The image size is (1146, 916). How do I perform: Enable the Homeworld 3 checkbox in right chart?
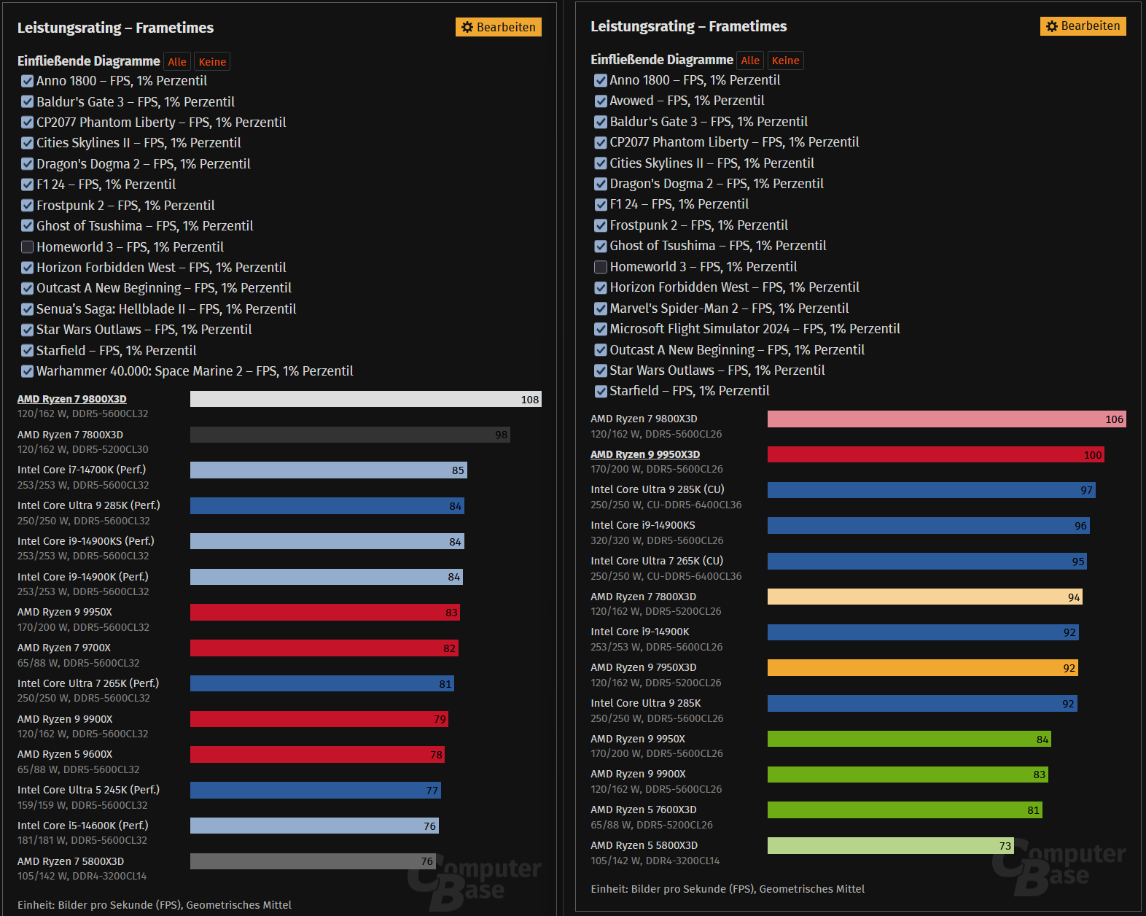pyautogui.click(x=601, y=267)
